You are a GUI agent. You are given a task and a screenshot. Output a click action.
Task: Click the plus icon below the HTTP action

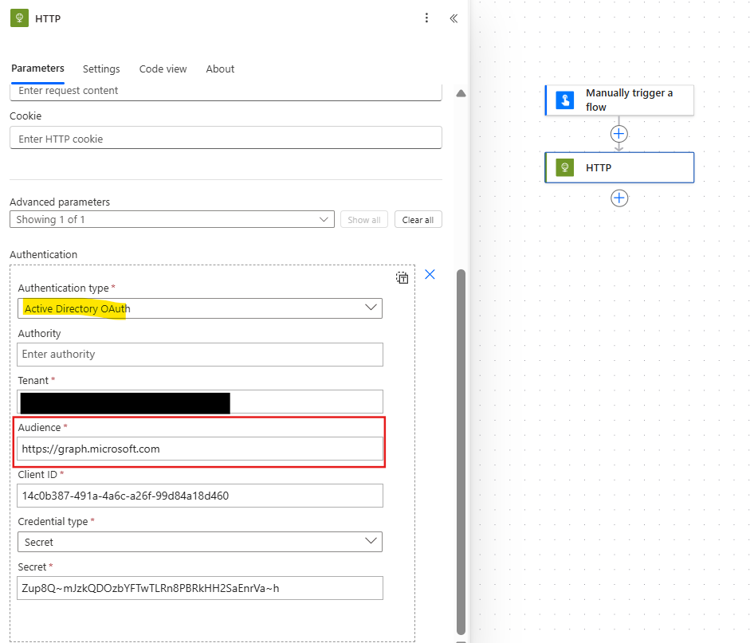coord(619,198)
